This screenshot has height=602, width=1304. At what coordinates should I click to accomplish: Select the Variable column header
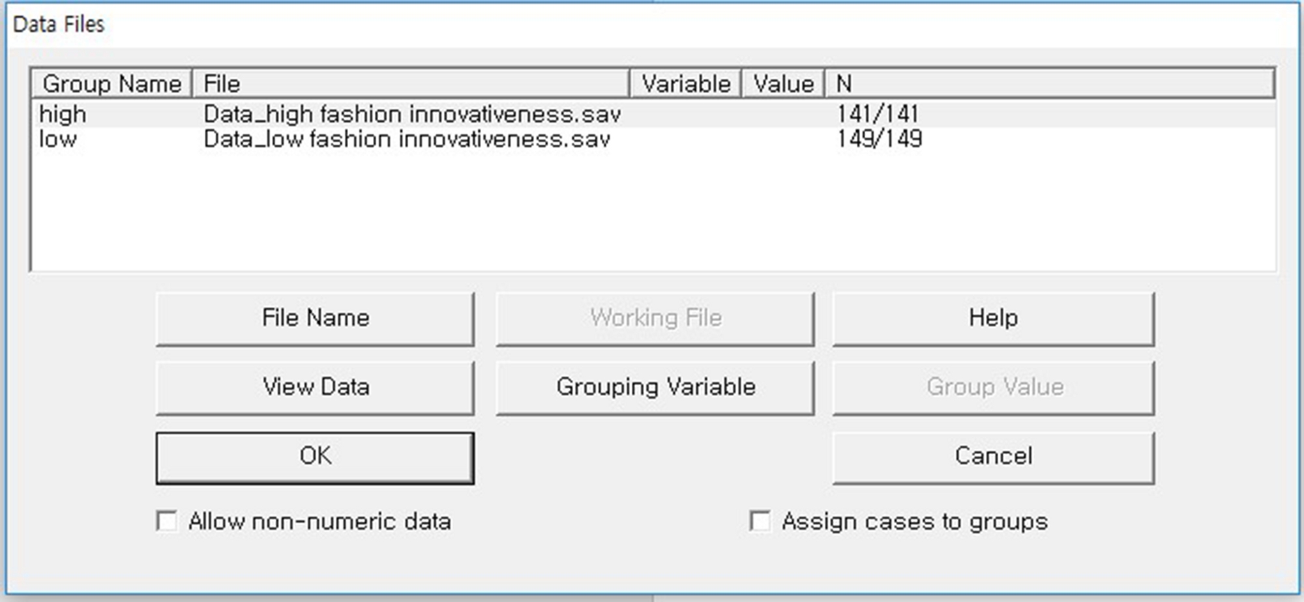pos(685,84)
